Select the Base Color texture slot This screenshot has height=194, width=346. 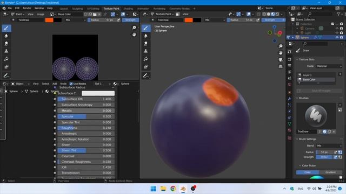pos(316,79)
